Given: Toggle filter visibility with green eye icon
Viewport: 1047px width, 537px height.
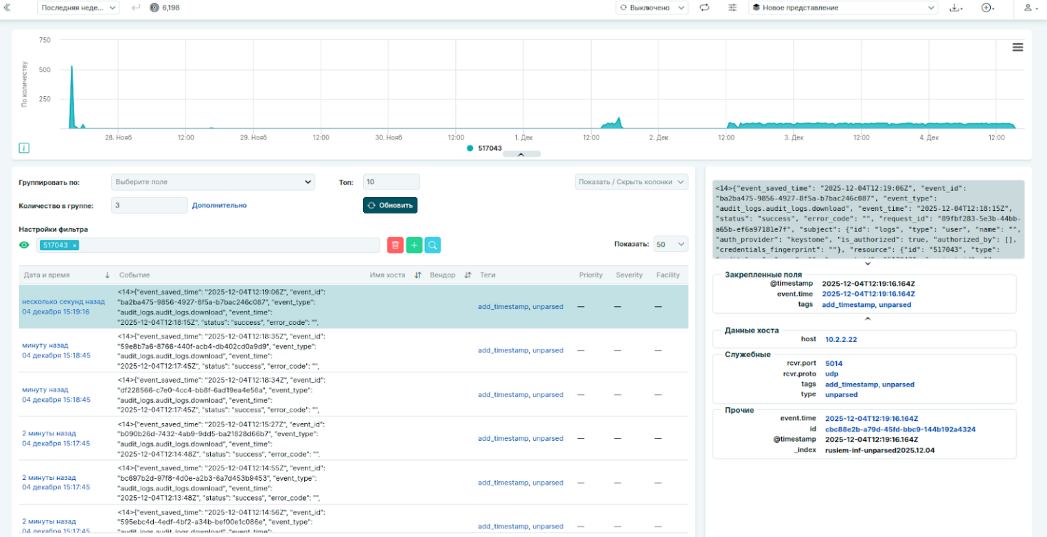Looking at the screenshot, I should coord(25,245).
